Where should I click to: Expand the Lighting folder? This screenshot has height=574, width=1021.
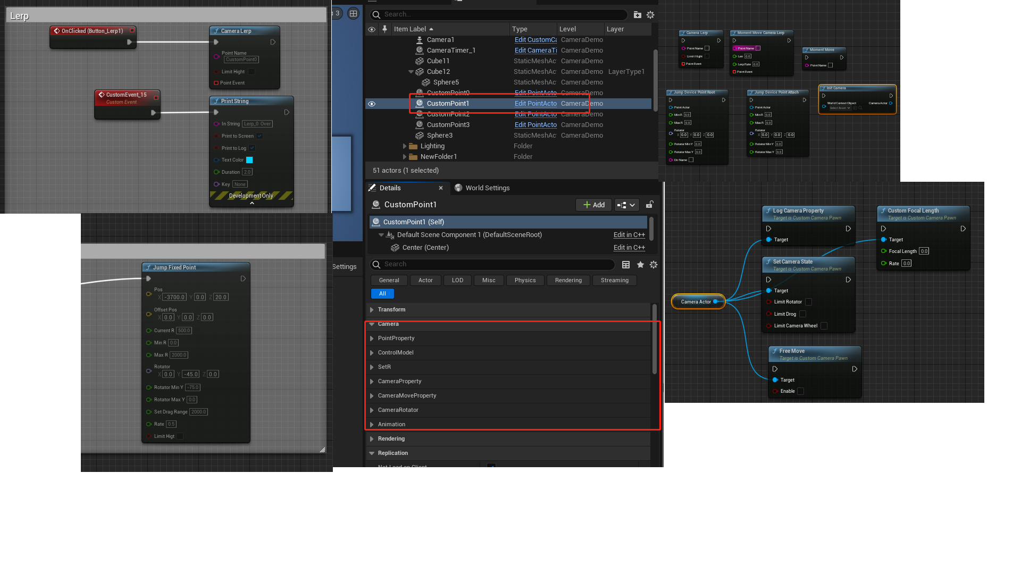point(404,146)
